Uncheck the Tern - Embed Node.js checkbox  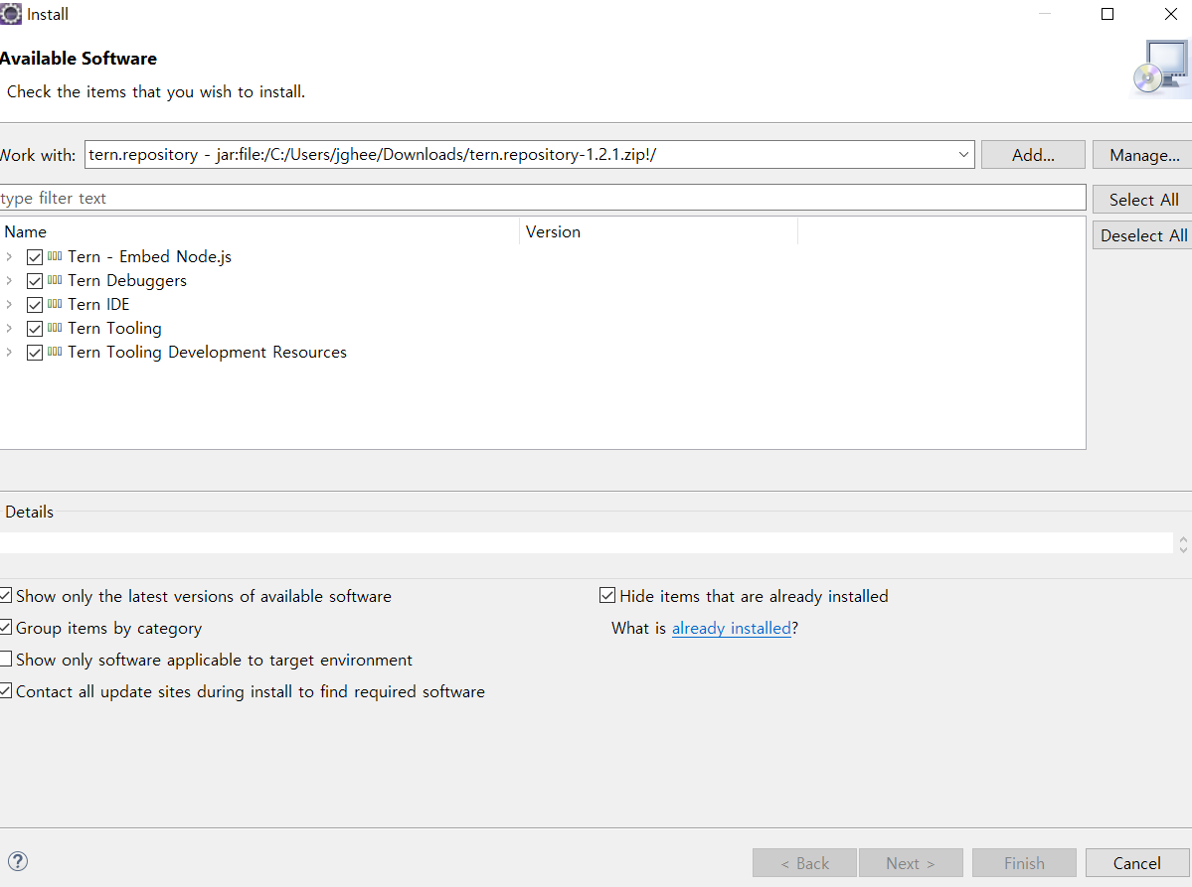click(34, 257)
